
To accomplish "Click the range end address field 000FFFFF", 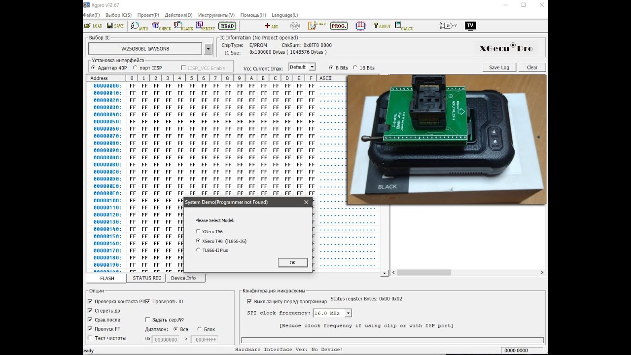I will 204,340.
